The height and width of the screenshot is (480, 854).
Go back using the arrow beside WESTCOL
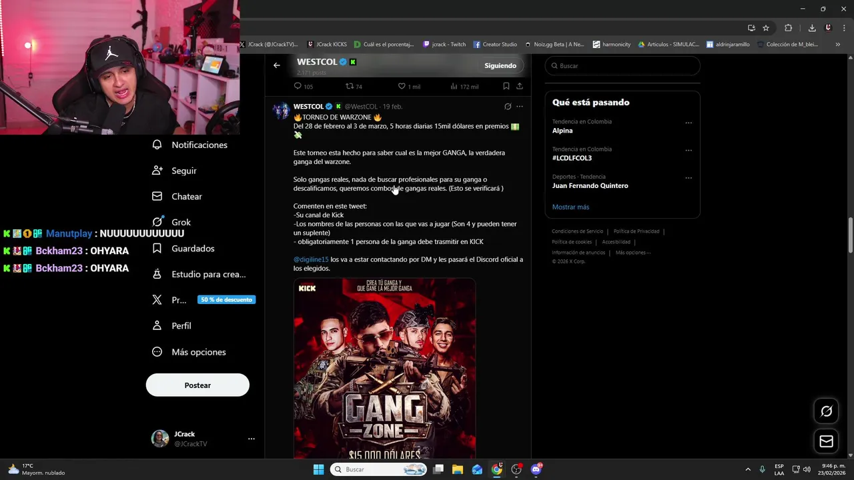pos(277,65)
